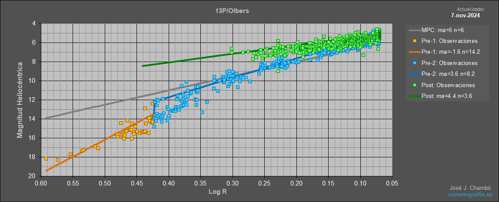The height and width of the screenshot is (202, 499).
Task: Click y-axis label 8
Action: coord(34,62)
